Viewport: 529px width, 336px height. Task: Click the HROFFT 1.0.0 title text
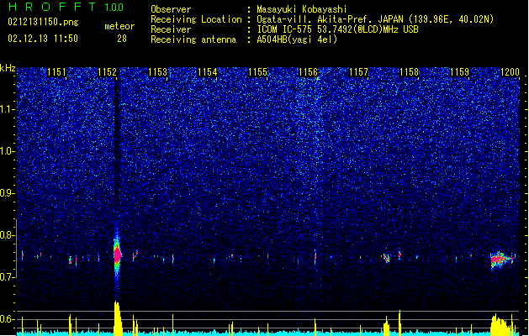[66, 7]
